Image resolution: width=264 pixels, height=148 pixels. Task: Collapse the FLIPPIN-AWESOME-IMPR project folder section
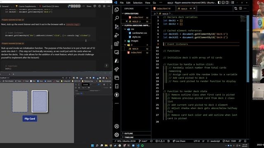(x=136, y=25)
